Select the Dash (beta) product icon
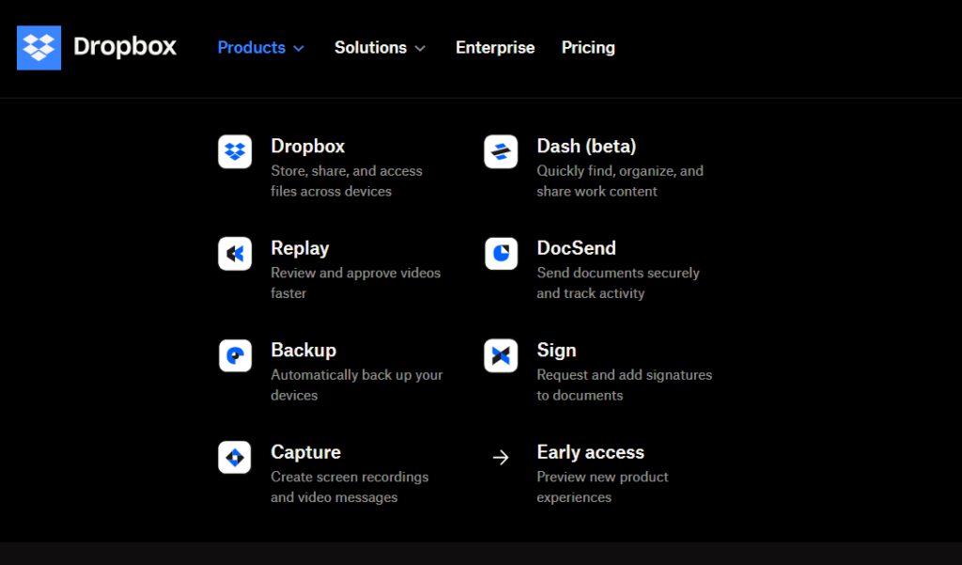 pyautogui.click(x=501, y=151)
